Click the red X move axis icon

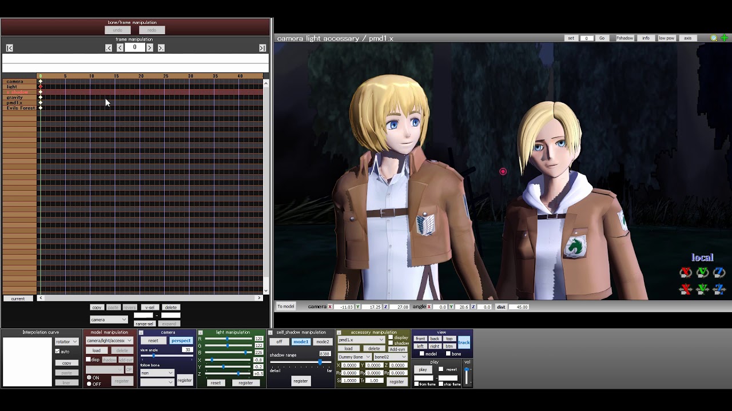(x=686, y=289)
